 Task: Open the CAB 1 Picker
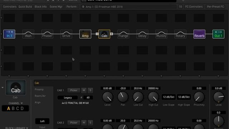tap(74, 90)
